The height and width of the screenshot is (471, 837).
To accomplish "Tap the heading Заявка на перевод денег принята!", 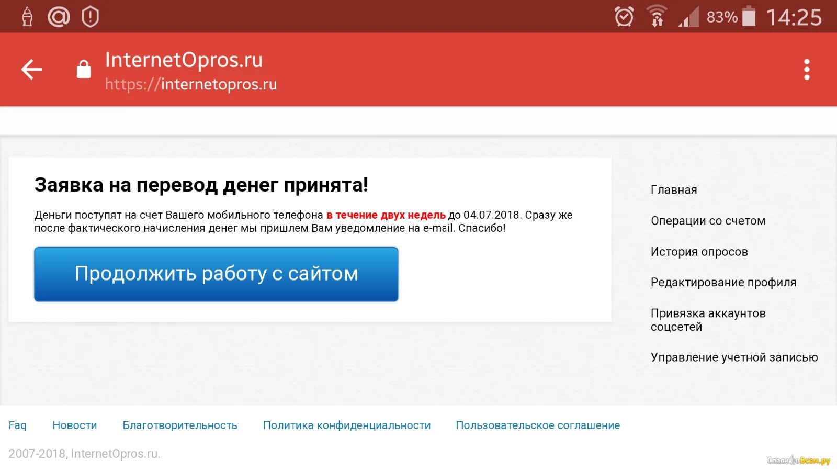I will click(201, 185).
